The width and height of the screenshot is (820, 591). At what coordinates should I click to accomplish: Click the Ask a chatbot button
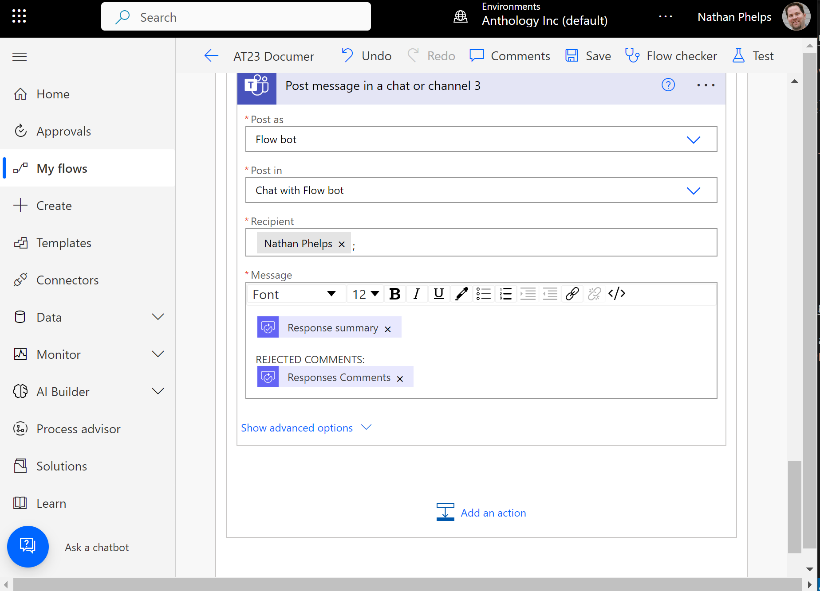coord(28,547)
